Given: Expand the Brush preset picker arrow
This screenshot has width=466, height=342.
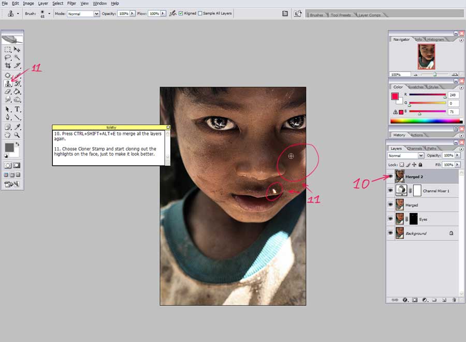Looking at the screenshot, I should tap(50, 13).
